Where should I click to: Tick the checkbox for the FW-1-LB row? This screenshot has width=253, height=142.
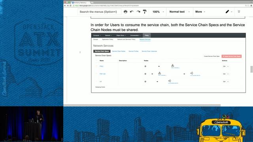(x=97, y=74)
